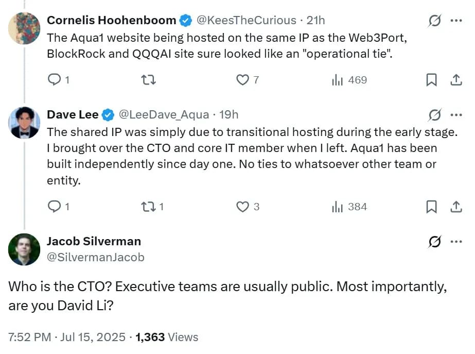Reply to Cornelis Hoohenboom's tweet

pos(54,80)
